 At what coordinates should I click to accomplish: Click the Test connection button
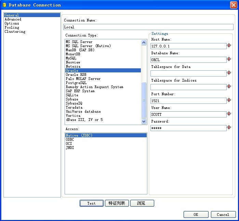(91, 203)
